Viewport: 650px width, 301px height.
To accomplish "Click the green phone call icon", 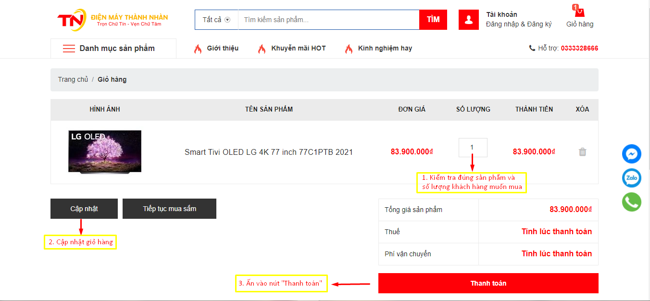I will pos(631,202).
